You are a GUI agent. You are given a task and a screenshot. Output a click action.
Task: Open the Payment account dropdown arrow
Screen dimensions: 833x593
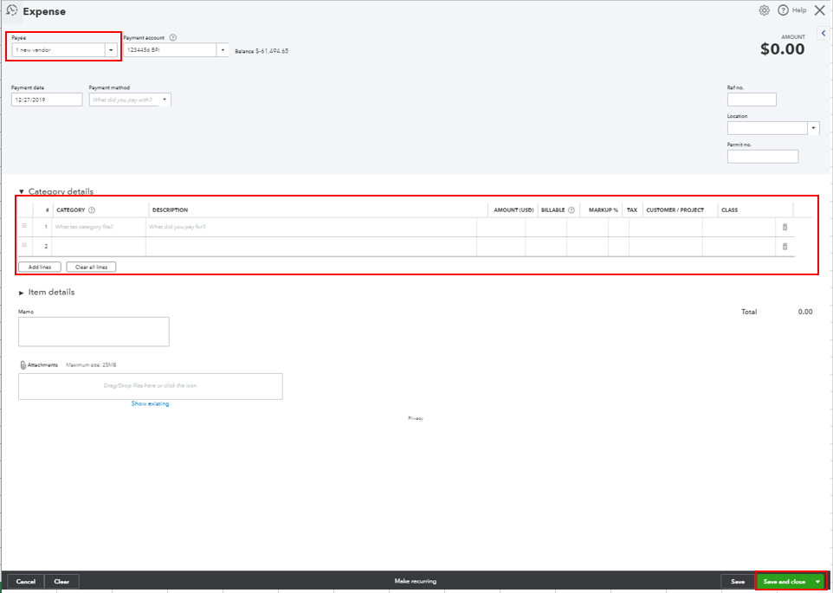[223, 50]
